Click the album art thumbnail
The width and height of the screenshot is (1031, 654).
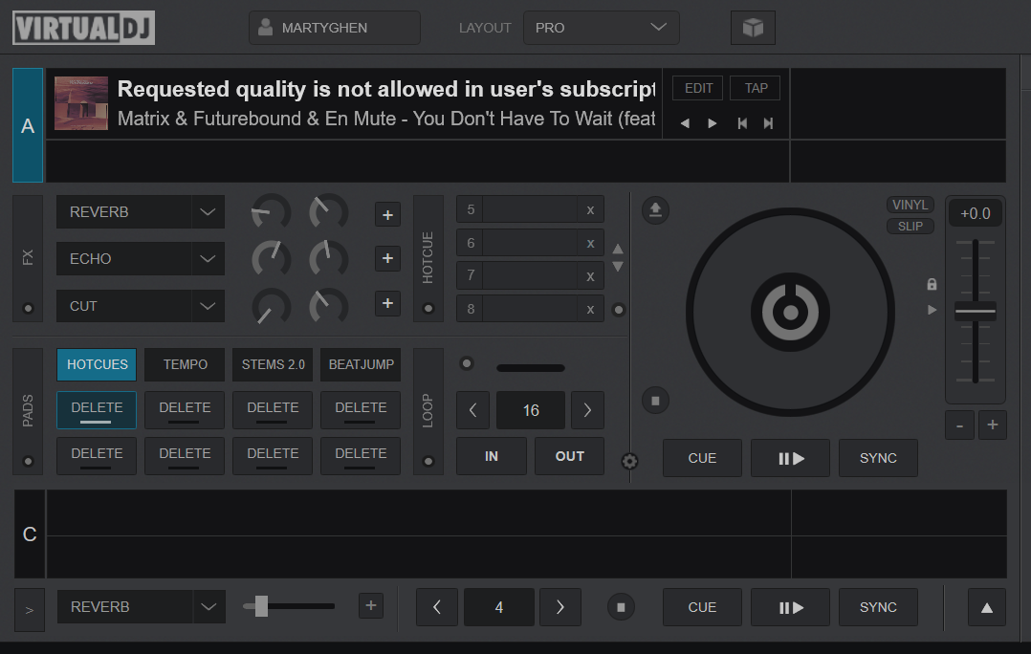point(81,103)
